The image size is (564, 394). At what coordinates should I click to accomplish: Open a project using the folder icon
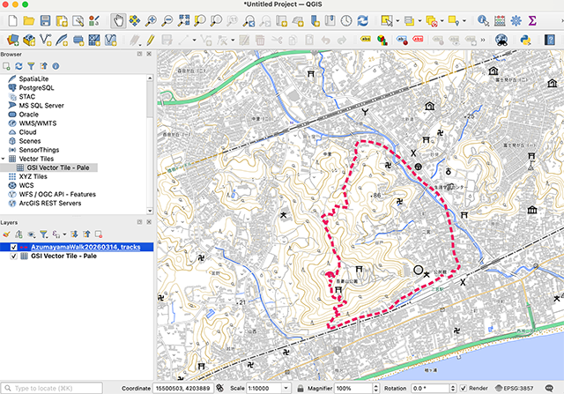click(29, 20)
